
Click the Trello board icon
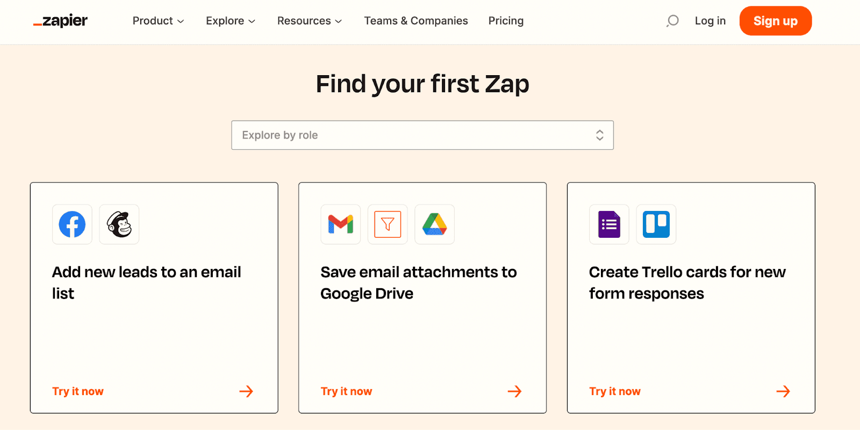click(x=656, y=224)
